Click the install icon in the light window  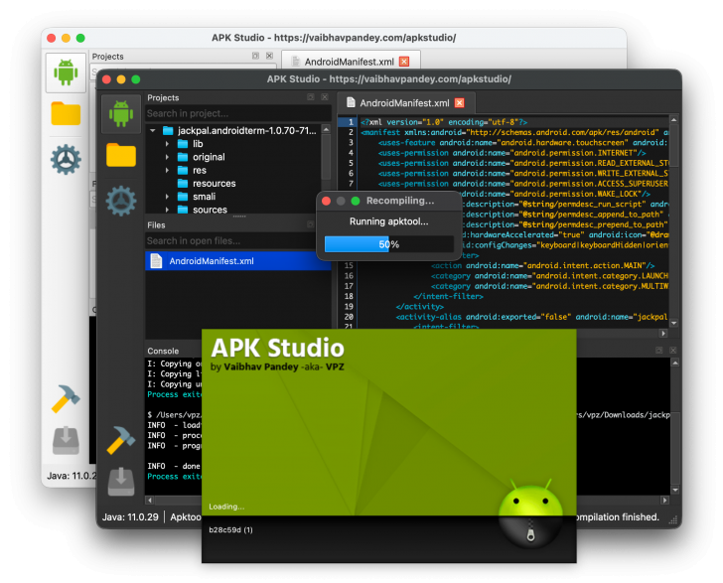point(66,441)
